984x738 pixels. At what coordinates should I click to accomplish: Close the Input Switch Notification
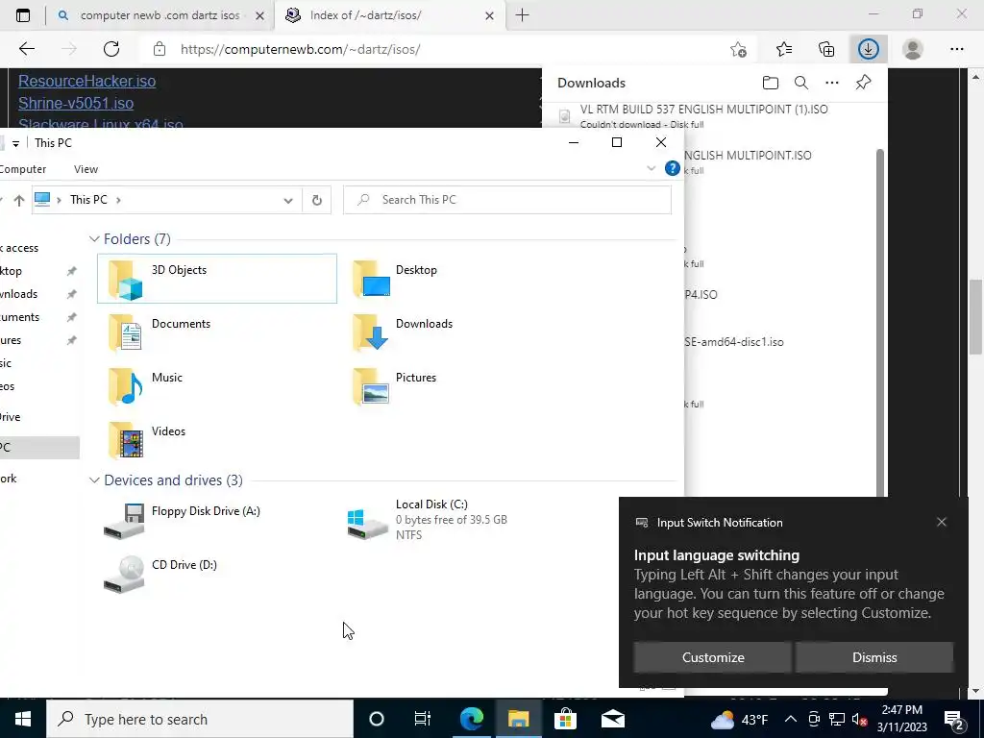tap(942, 522)
